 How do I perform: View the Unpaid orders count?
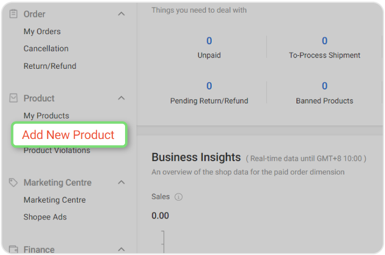coord(209,41)
